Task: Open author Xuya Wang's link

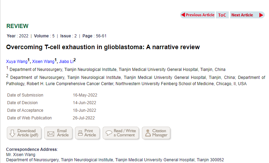Action: point(17,61)
